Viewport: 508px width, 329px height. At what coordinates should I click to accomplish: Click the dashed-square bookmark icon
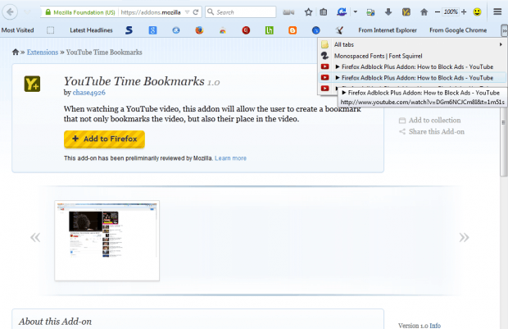(50, 30)
